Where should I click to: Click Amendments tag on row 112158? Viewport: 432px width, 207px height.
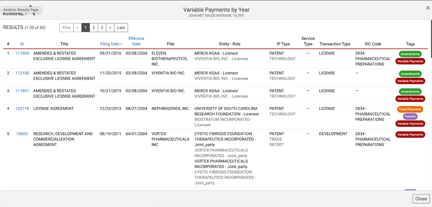tap(410, 74)
